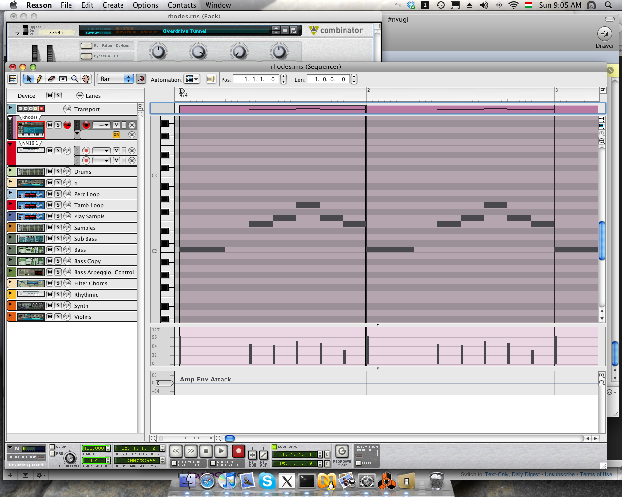This screenshot has width=622, height=497.
Task: Enable the Click metronome checkbox
Action: point(52,447)
